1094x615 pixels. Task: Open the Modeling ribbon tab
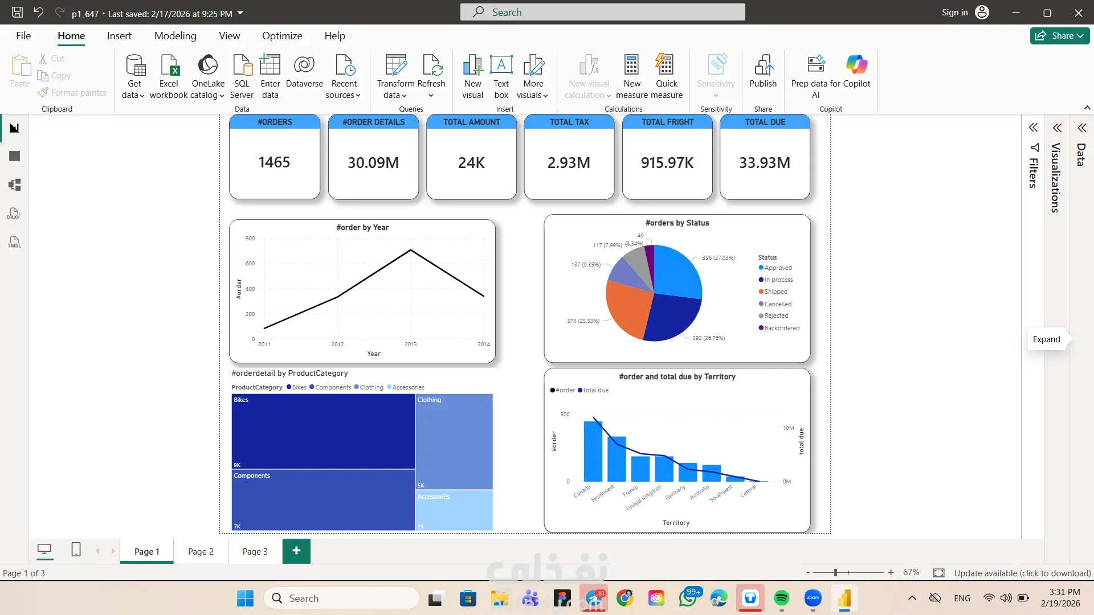(175, 35)
